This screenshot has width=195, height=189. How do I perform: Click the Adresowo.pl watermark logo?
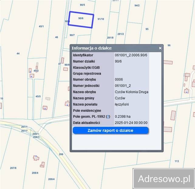[x=164, y=179]
